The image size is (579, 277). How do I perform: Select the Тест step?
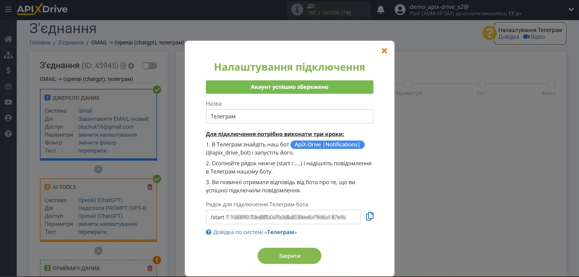tap(482, 84)
